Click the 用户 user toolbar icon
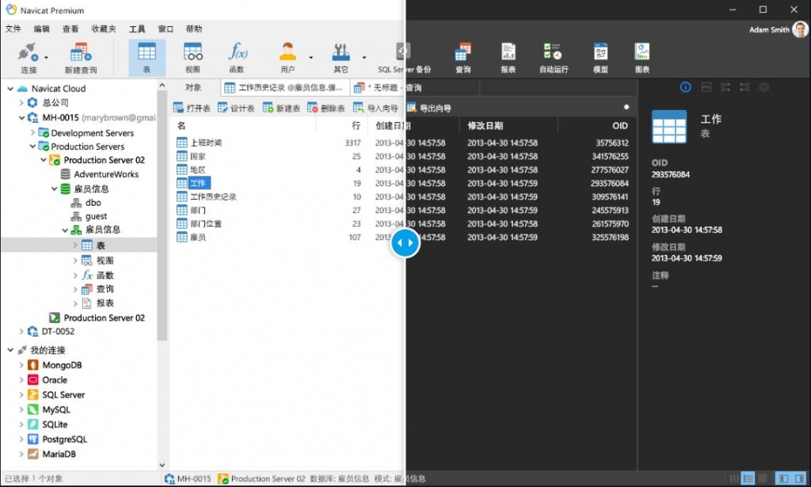Screen dimensions: 811x487 pos(287,51)
